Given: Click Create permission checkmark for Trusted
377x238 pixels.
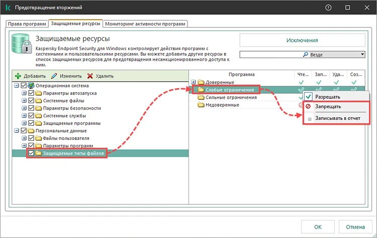Looking at the screenshot, I should tap(354, 82).
